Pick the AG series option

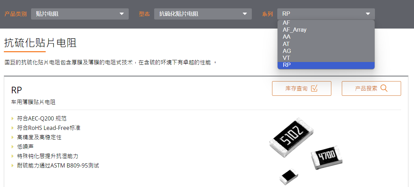pos(326,51)
